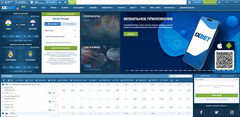Image resolution: width=240 pixels, height=117 pixels.
Task: Open the Twitter social icon
Action: coord(216,112)
